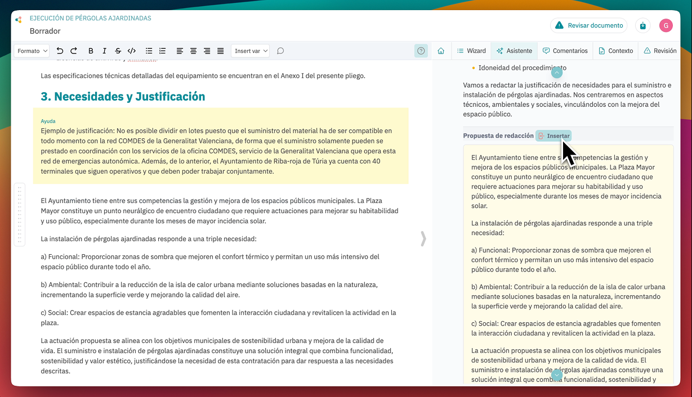Click Idoneidad del procedimiento bullet
Image resolution: width=692 pixels, height=397 pixels.
click(523, 67)
